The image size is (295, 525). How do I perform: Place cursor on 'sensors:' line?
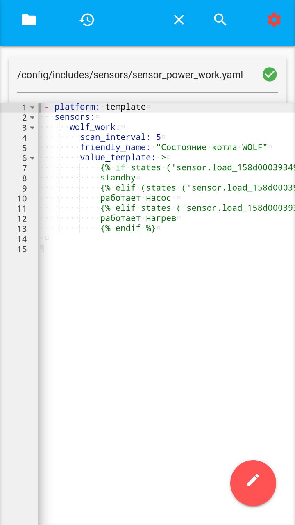75,117
